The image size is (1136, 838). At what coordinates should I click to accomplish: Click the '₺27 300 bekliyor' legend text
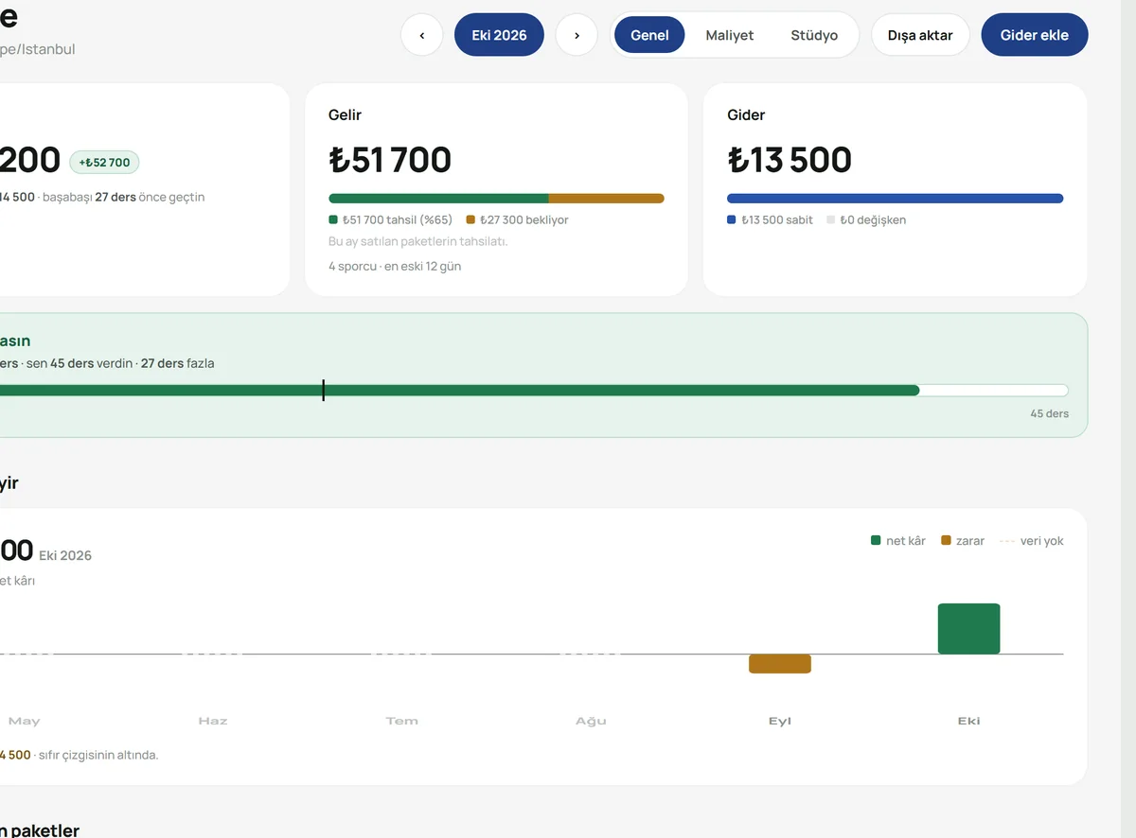coord(524,219)
